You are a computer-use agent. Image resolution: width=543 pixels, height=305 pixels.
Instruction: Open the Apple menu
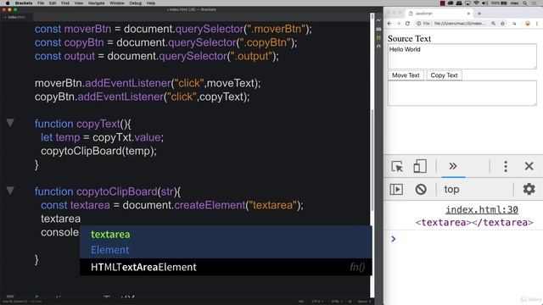click(7, 3)
